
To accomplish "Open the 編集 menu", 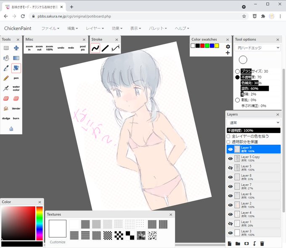I will (73, 28).
